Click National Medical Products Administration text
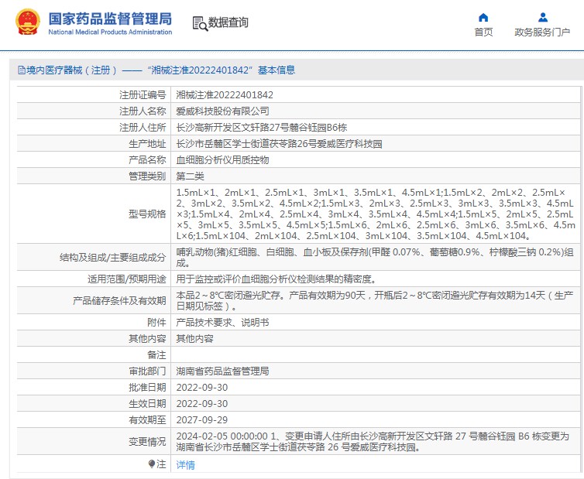This screenshot has width=584, height=479. (x=110, y=32)
